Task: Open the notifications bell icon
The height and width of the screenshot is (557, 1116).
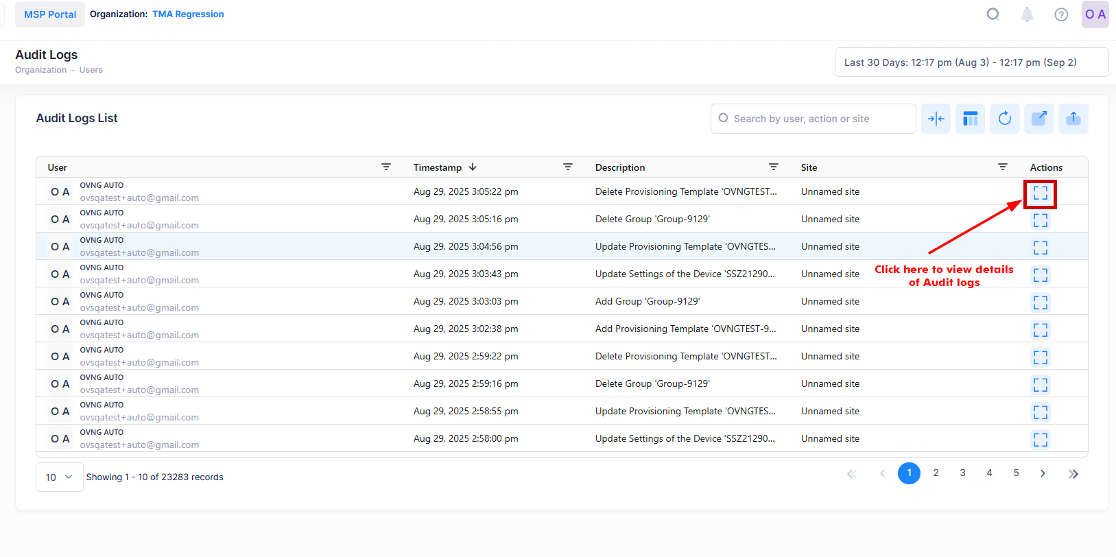Action: [1027, 14]
